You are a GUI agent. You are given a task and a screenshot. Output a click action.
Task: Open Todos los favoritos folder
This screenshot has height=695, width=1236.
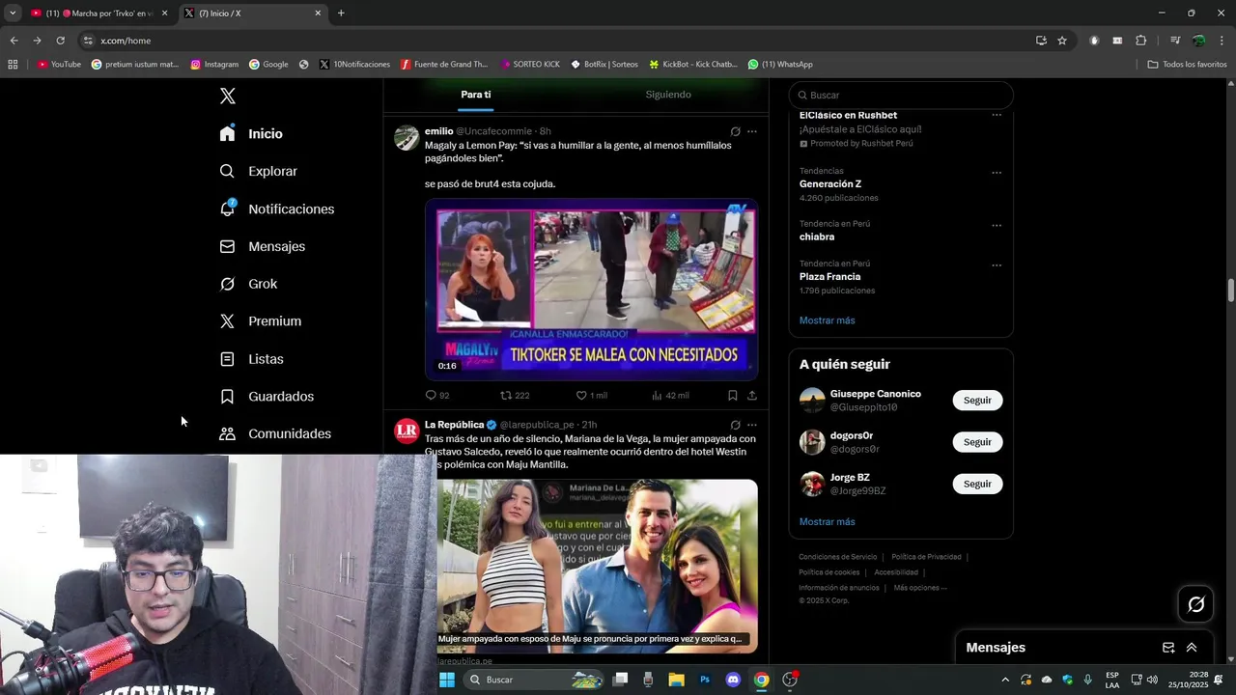click(x=1187, y=65)
